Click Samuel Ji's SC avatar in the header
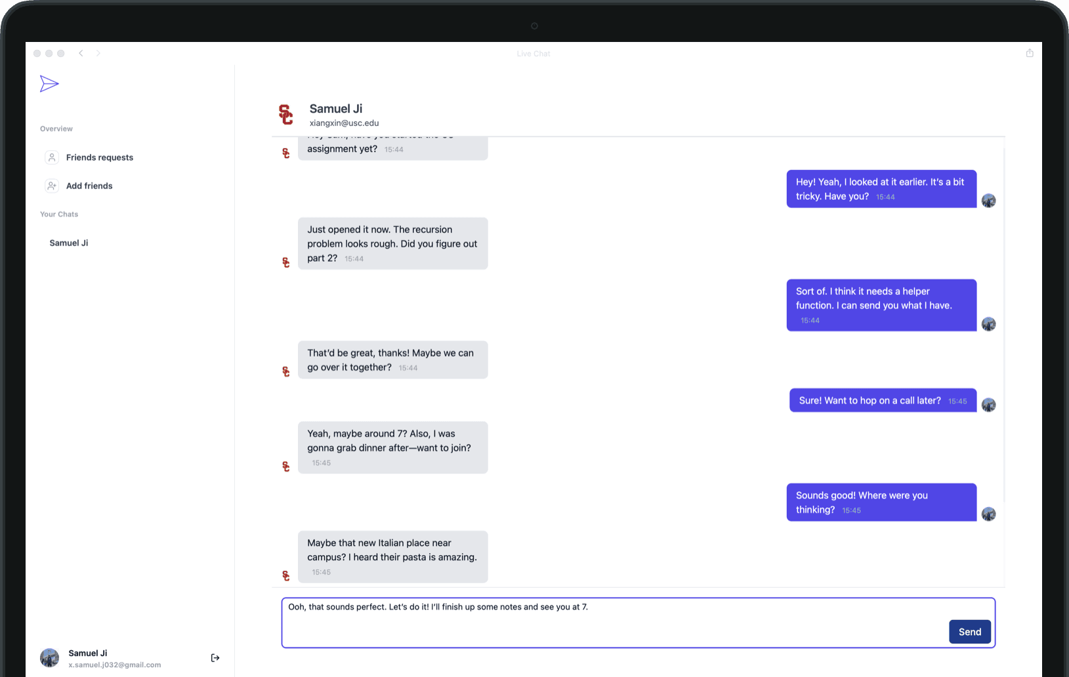 287,114
